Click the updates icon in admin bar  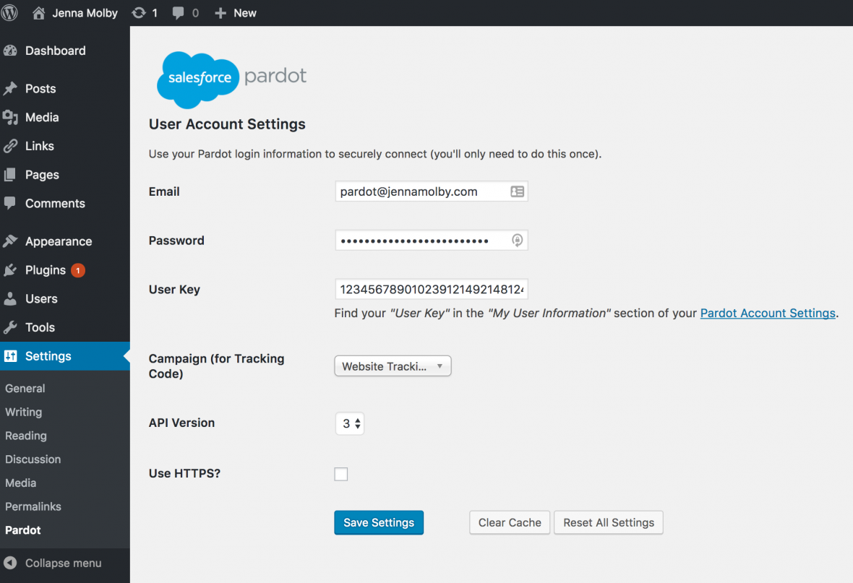[138, 13]
